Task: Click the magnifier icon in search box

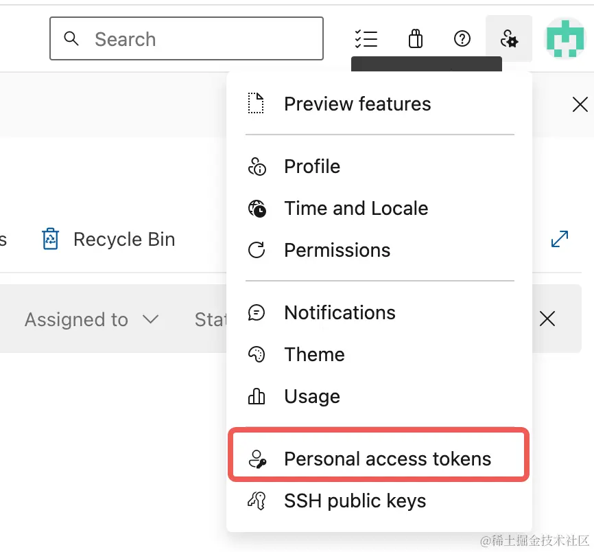Action: pos(71,38)
